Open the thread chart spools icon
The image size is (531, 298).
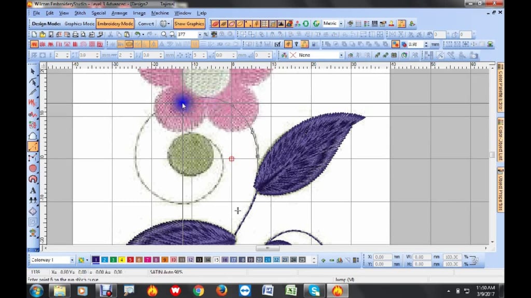[374, 24]
